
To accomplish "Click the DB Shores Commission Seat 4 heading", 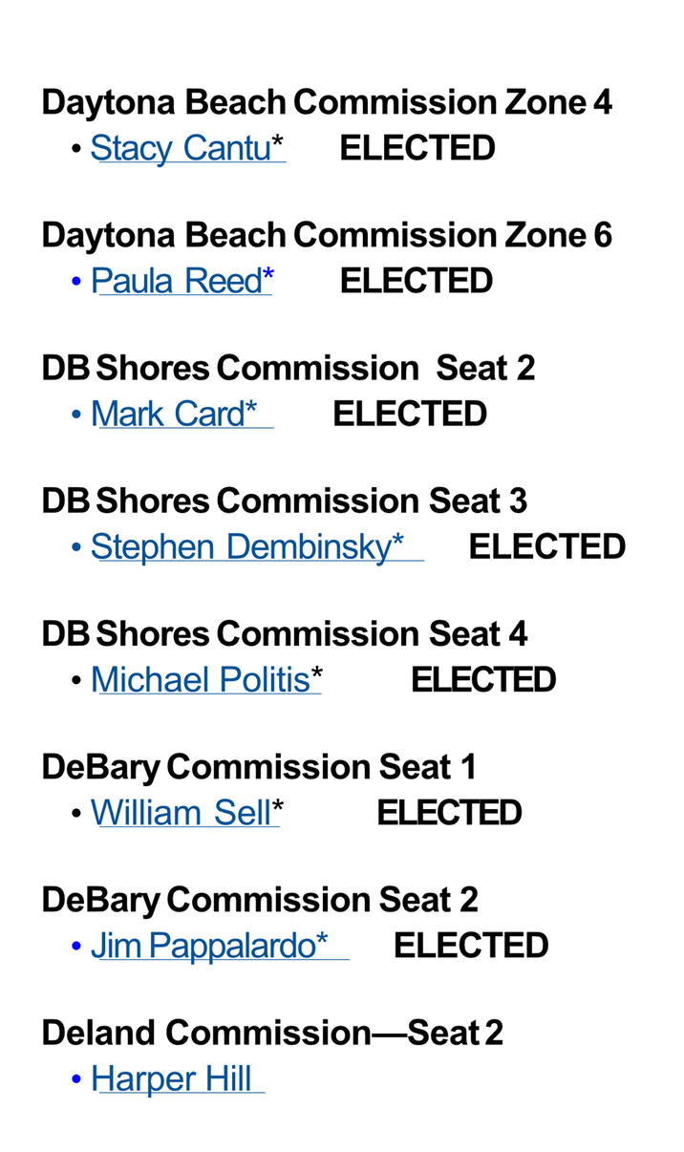I will pyautogui.click(x=284, y=633).
